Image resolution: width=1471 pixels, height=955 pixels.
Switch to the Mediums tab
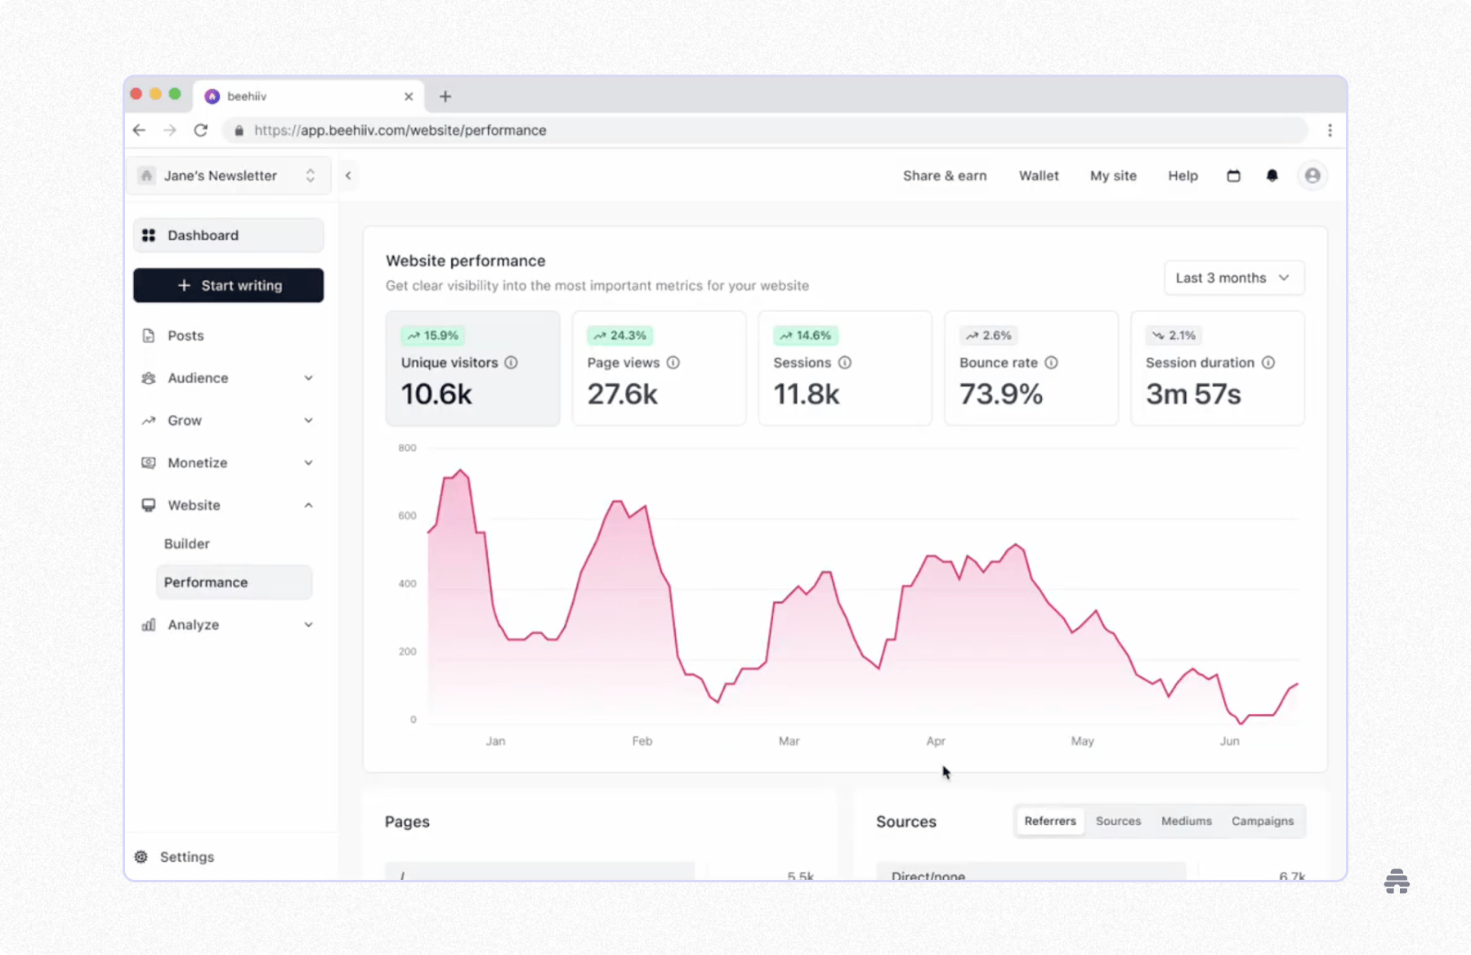coord(1186,821)
